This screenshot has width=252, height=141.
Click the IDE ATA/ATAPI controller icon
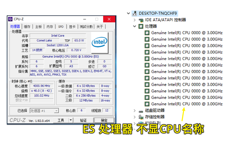(x=141, y=20)
